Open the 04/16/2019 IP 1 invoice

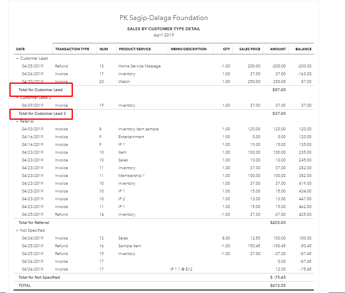pyautogui.click(x=164, y=145)
